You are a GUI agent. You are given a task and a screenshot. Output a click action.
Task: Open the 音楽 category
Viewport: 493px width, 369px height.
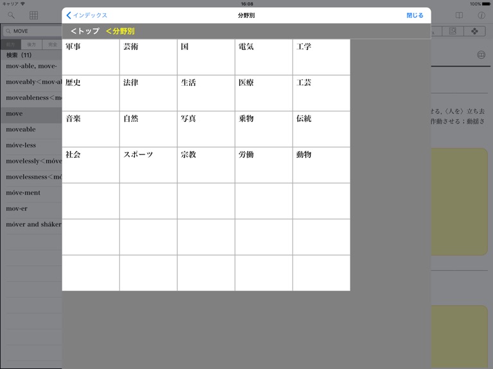coord(91,129)
